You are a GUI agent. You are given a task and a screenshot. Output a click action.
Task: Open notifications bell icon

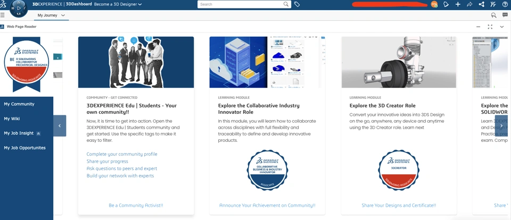point(446,4)
